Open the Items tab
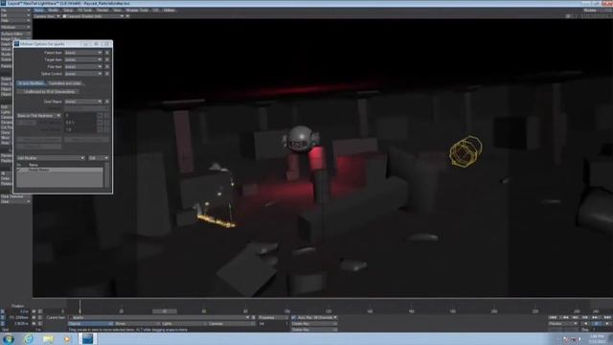Image resolution: width=613 pixels, height=345 pixels. coord(38,11)
